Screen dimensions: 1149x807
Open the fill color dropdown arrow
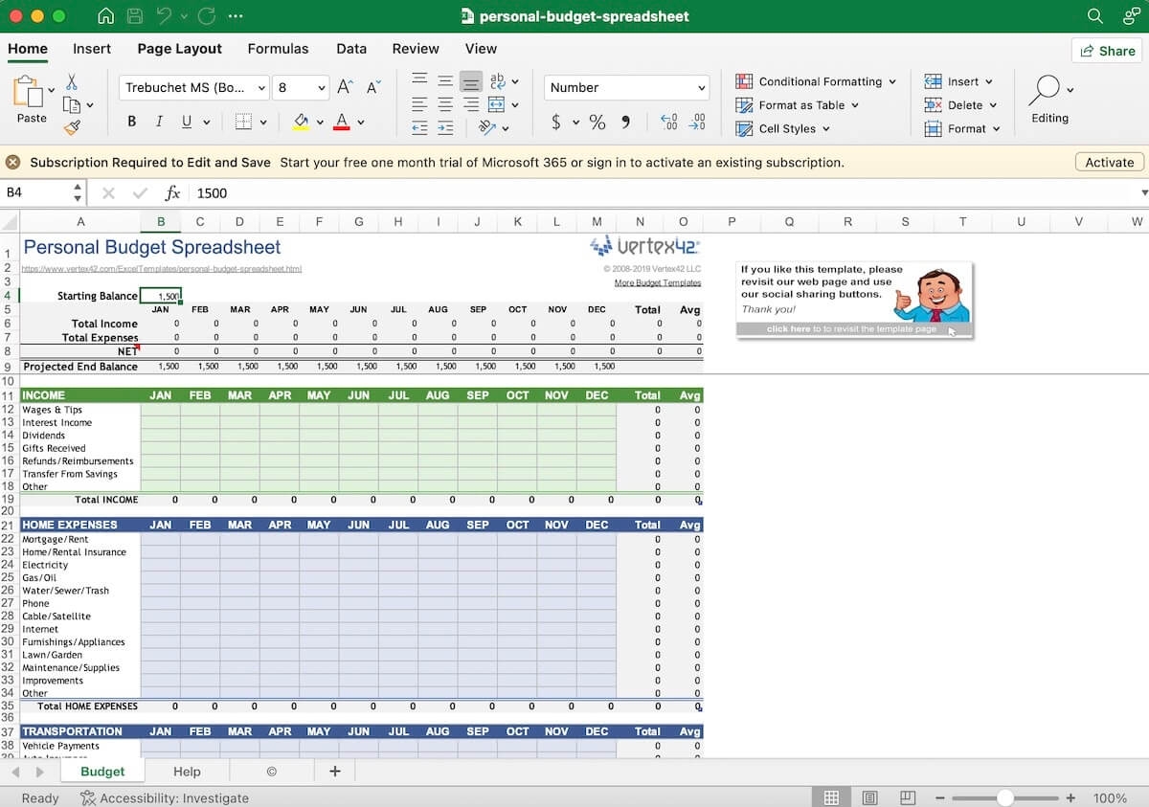(x=319, y=123)
